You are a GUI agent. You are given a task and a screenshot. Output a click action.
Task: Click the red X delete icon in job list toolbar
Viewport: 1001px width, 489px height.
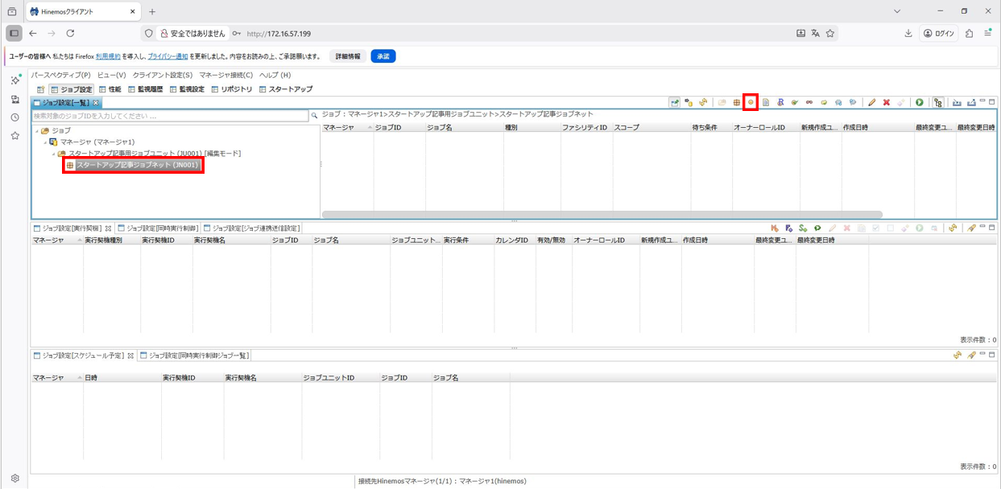886,102
